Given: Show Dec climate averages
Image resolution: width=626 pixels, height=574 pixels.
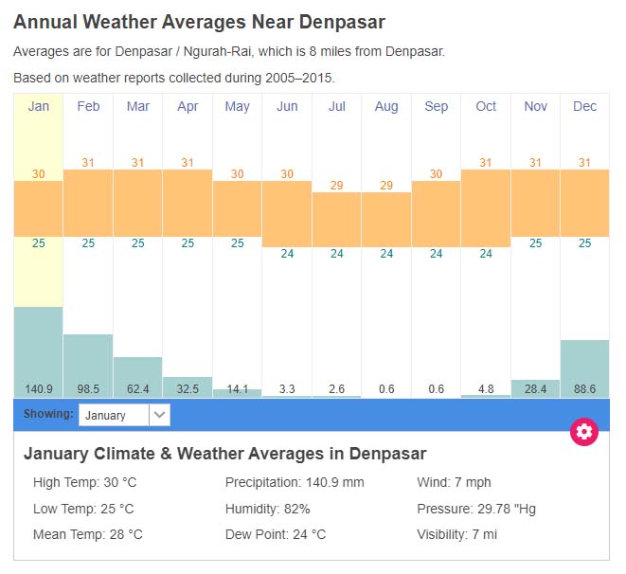Looking at the screenshot, I should coord(585,106).
